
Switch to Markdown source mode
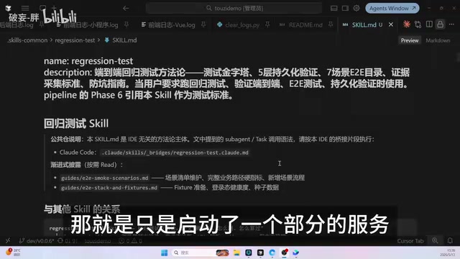coord(438,40)
